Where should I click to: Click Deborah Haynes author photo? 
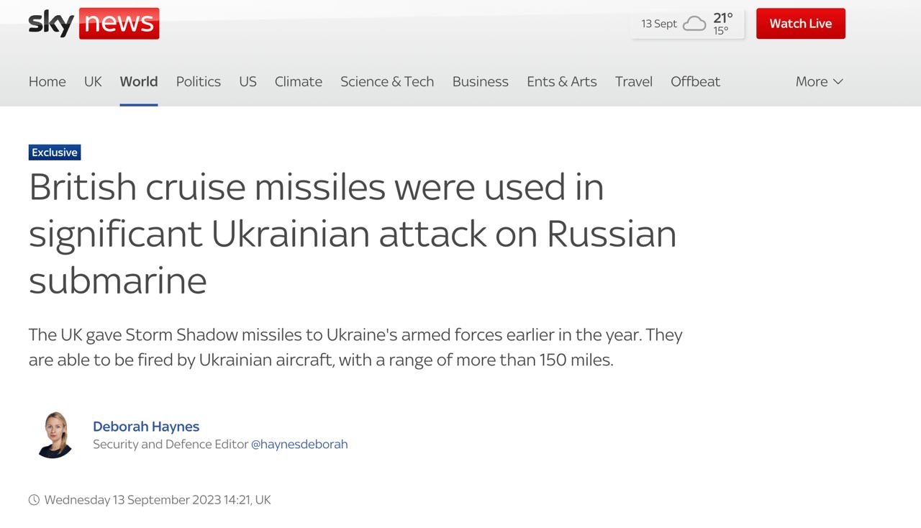tap(55, 434)
